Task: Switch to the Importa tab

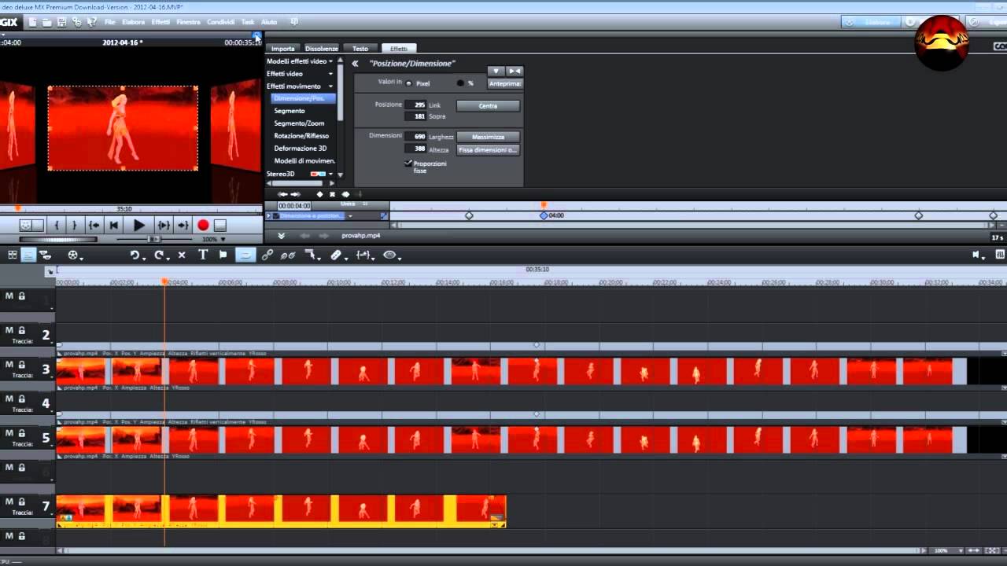Action: tap(282, 49)
